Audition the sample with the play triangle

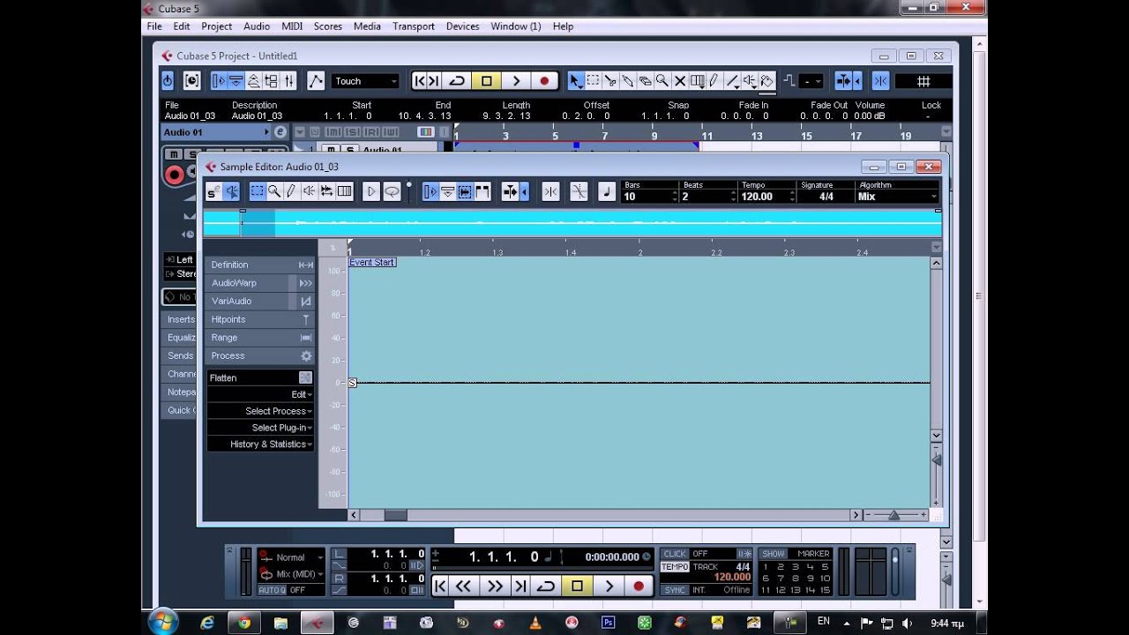pyautogui.click(x=371, y=191)
